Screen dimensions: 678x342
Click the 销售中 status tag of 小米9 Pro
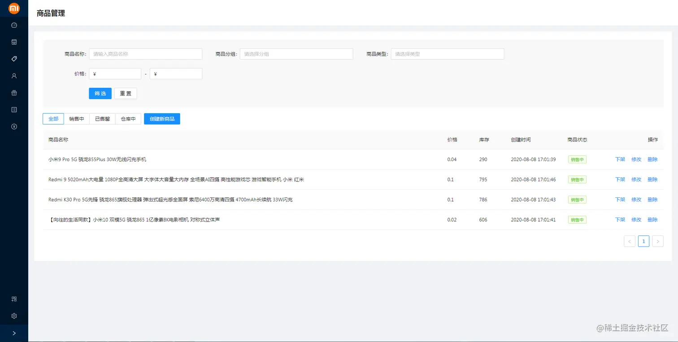(x=577, y=159)
